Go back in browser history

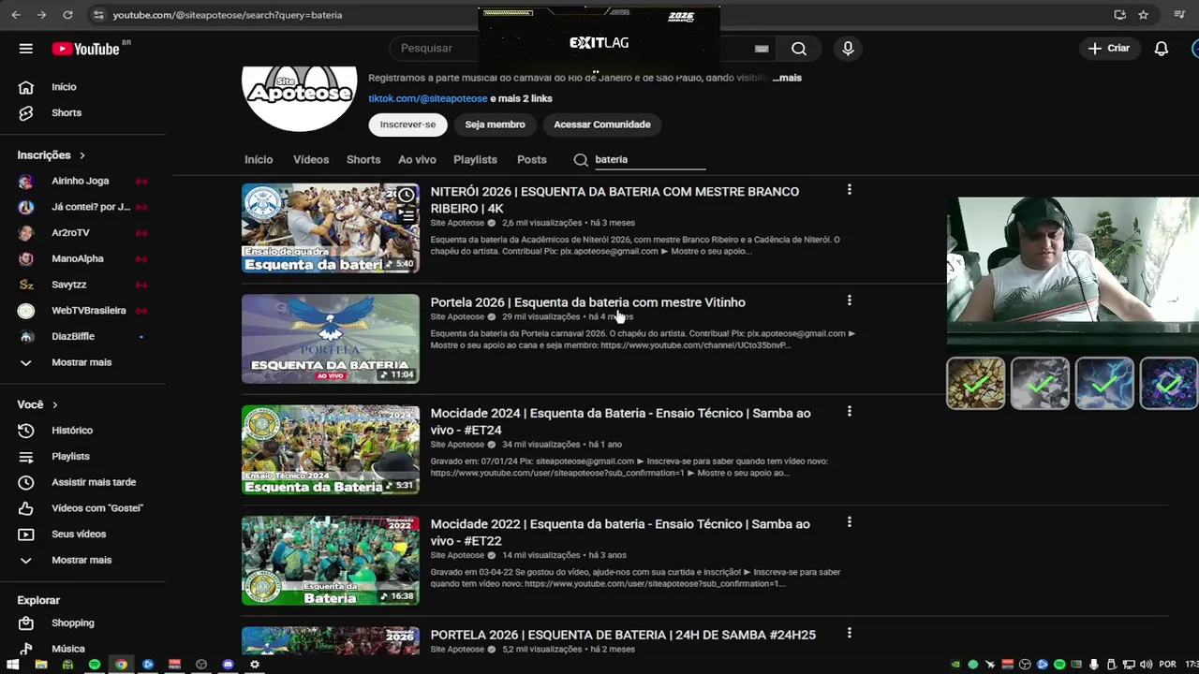click(x=15, y=15)
